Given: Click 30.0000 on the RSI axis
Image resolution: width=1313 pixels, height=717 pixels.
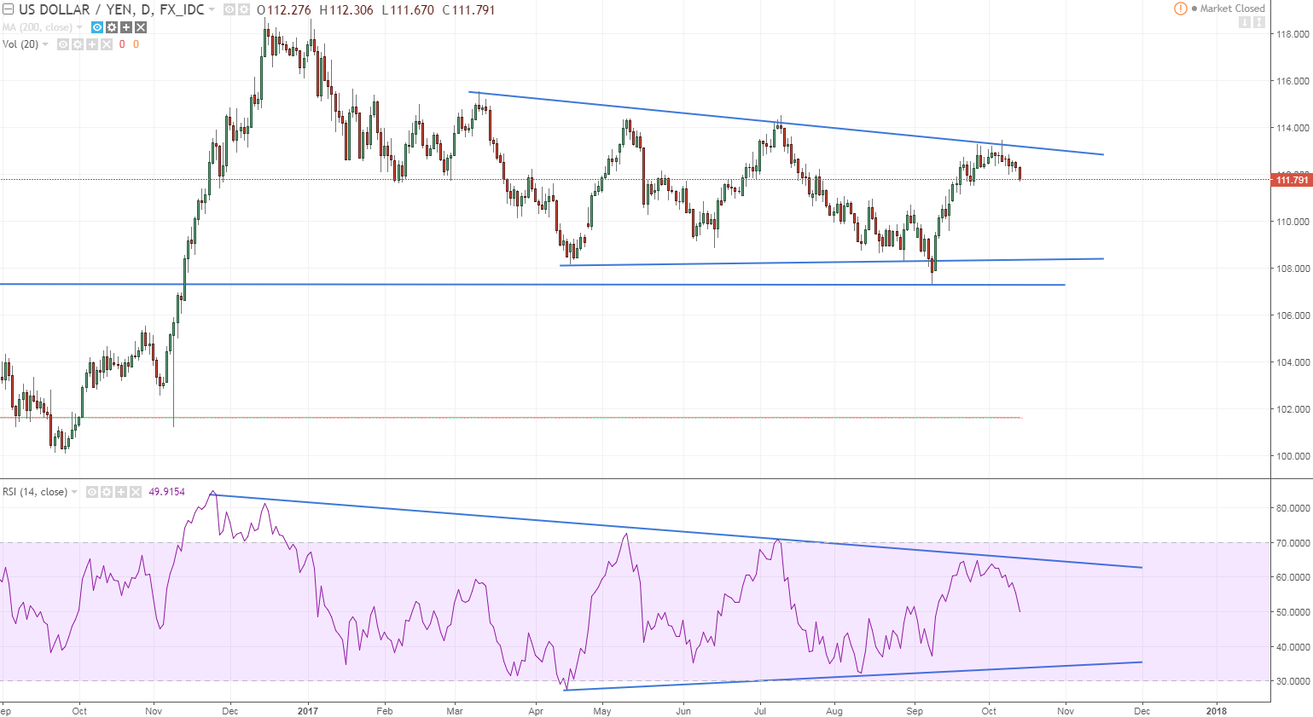Looking at the screenshot, I should point(1293,681).
